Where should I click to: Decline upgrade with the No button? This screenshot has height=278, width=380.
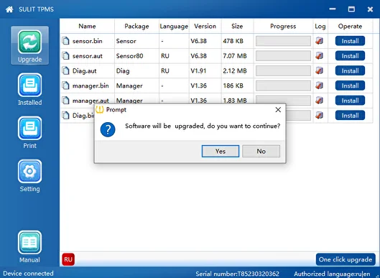261,152
